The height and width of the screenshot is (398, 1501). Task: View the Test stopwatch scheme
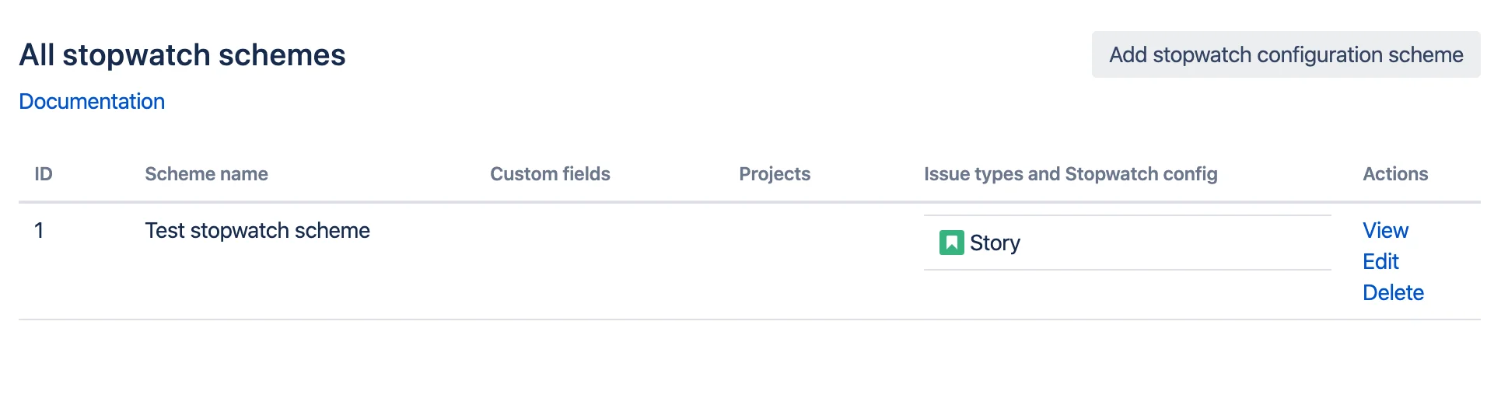[x=1385, y=230]
